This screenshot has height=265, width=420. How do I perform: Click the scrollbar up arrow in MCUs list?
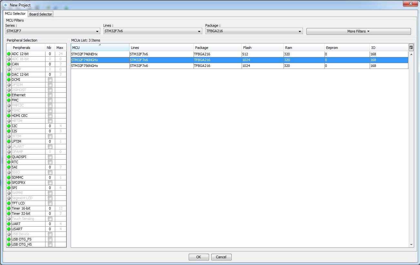click(411, 54)
